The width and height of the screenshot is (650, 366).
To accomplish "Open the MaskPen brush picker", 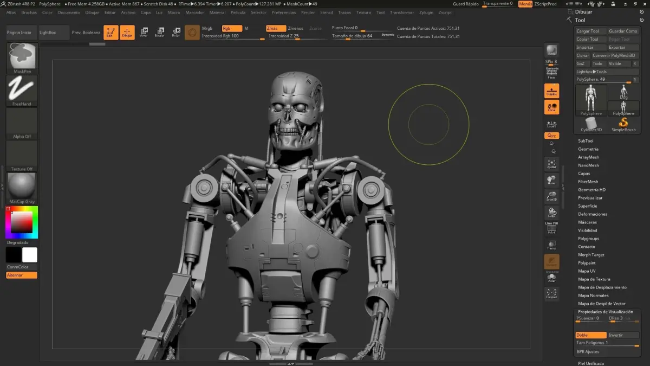I will click(x=22, y=57).
